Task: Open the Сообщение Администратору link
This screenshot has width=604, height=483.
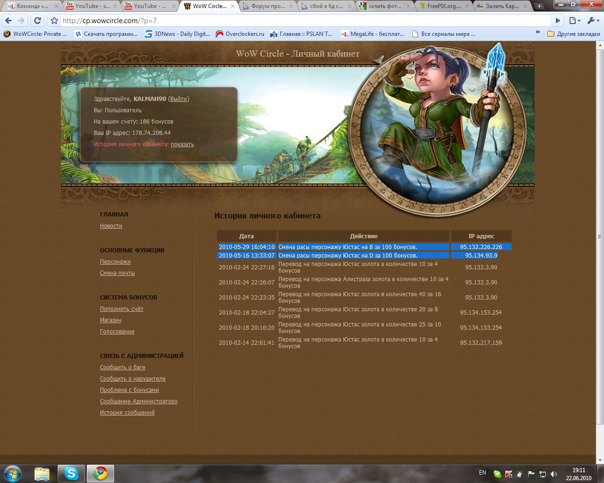Action: point(139,401)
